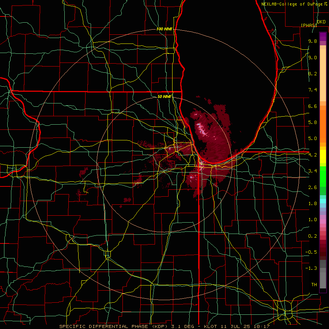Click the orange segment of the color bar
This screenshot has height=329, width=329.
[323, 126]
